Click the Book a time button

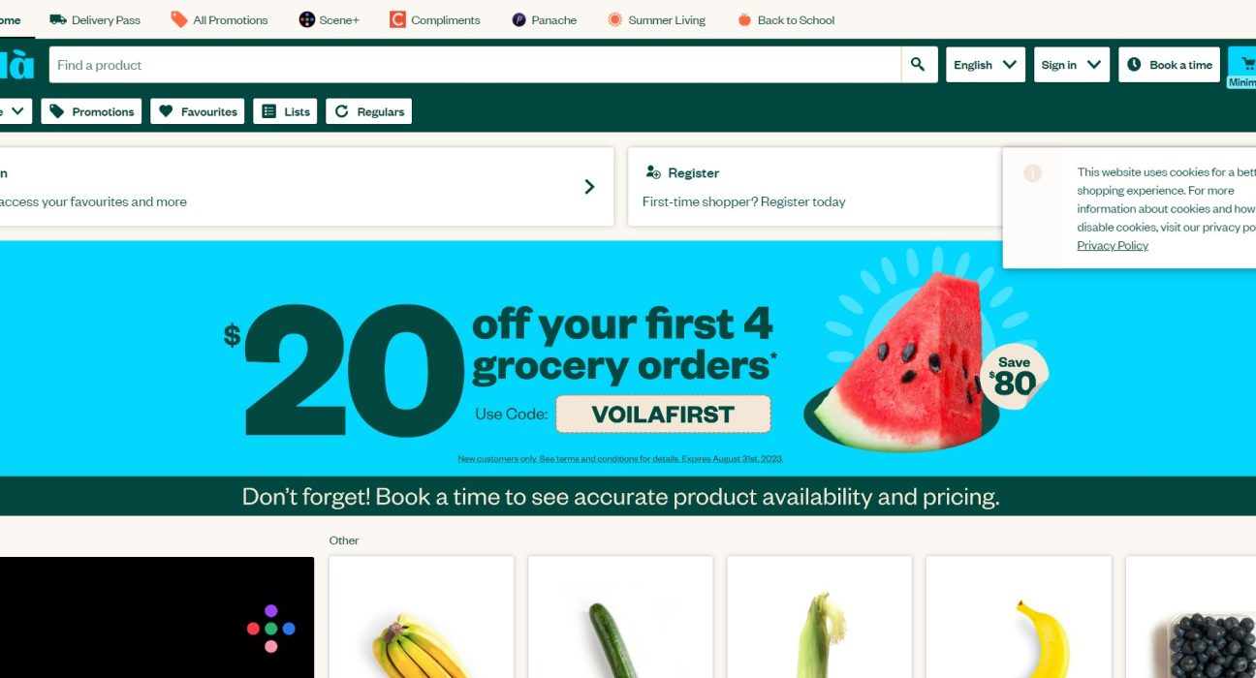click(1170, 65)
